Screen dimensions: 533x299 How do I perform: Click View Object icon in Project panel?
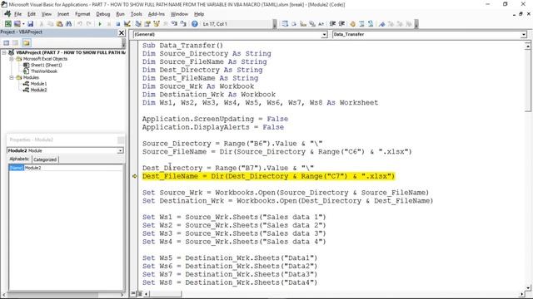pos(15,42)
